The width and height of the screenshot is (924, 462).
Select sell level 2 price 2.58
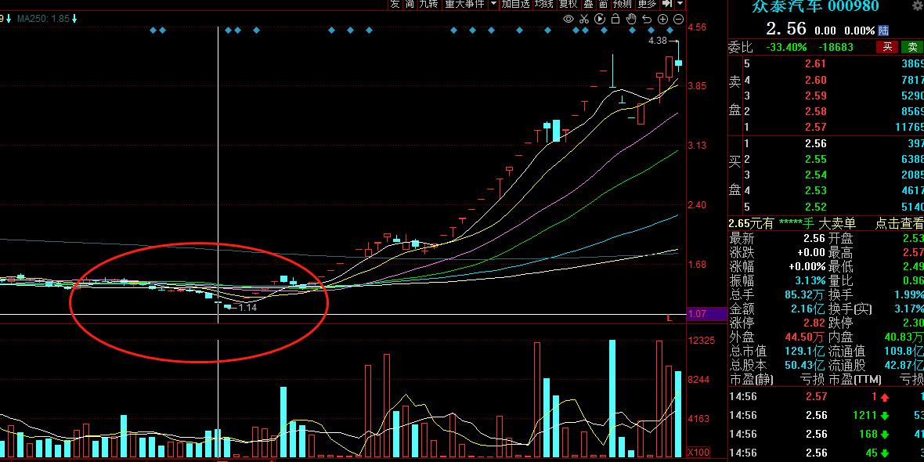coord(816,111)
